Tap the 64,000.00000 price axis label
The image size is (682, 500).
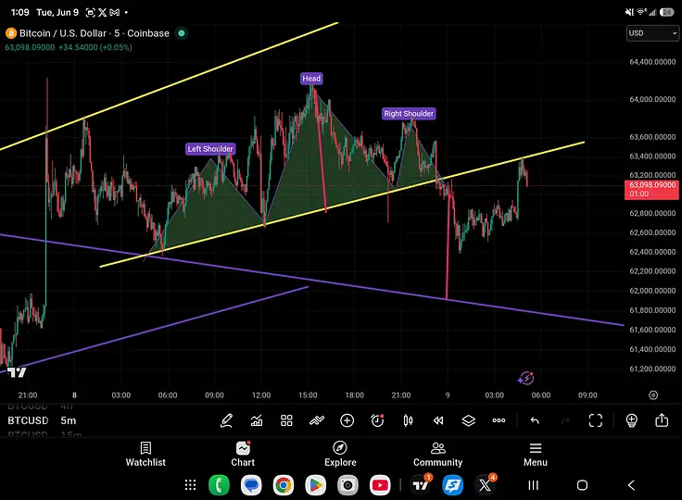[652, 99]
